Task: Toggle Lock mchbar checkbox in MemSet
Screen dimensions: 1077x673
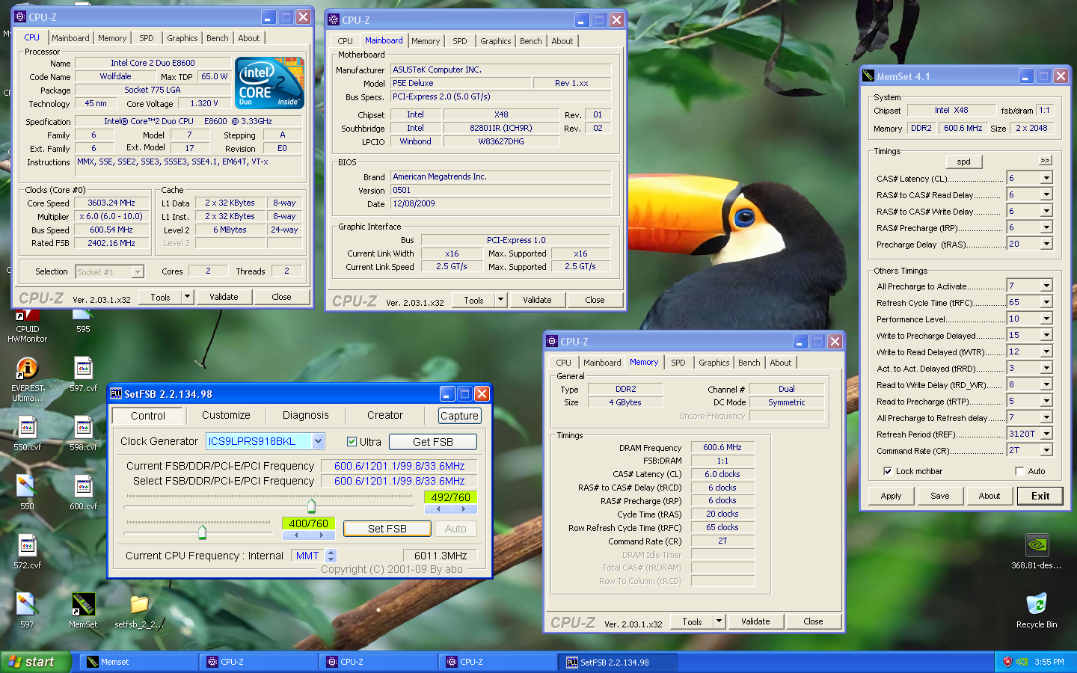Action: coord(888,471)
